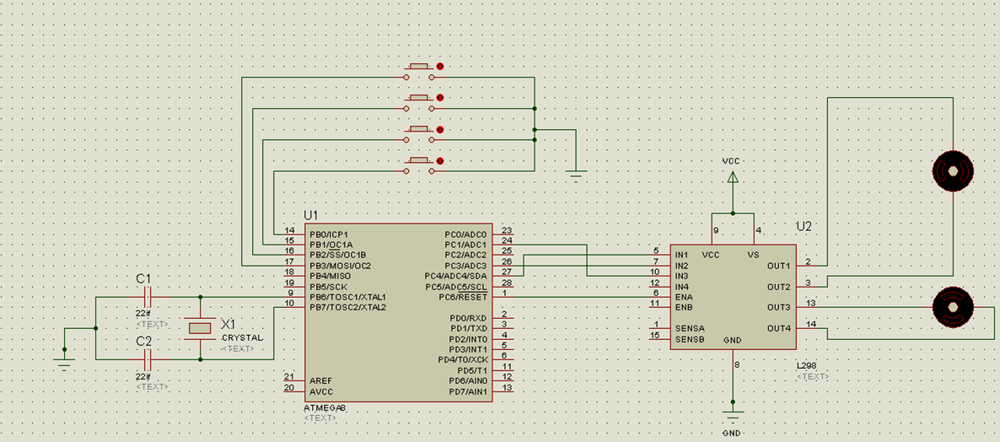Click the AVCC pin label
The width and height of the screenshot is (1000, 442).
pos(320,391)
